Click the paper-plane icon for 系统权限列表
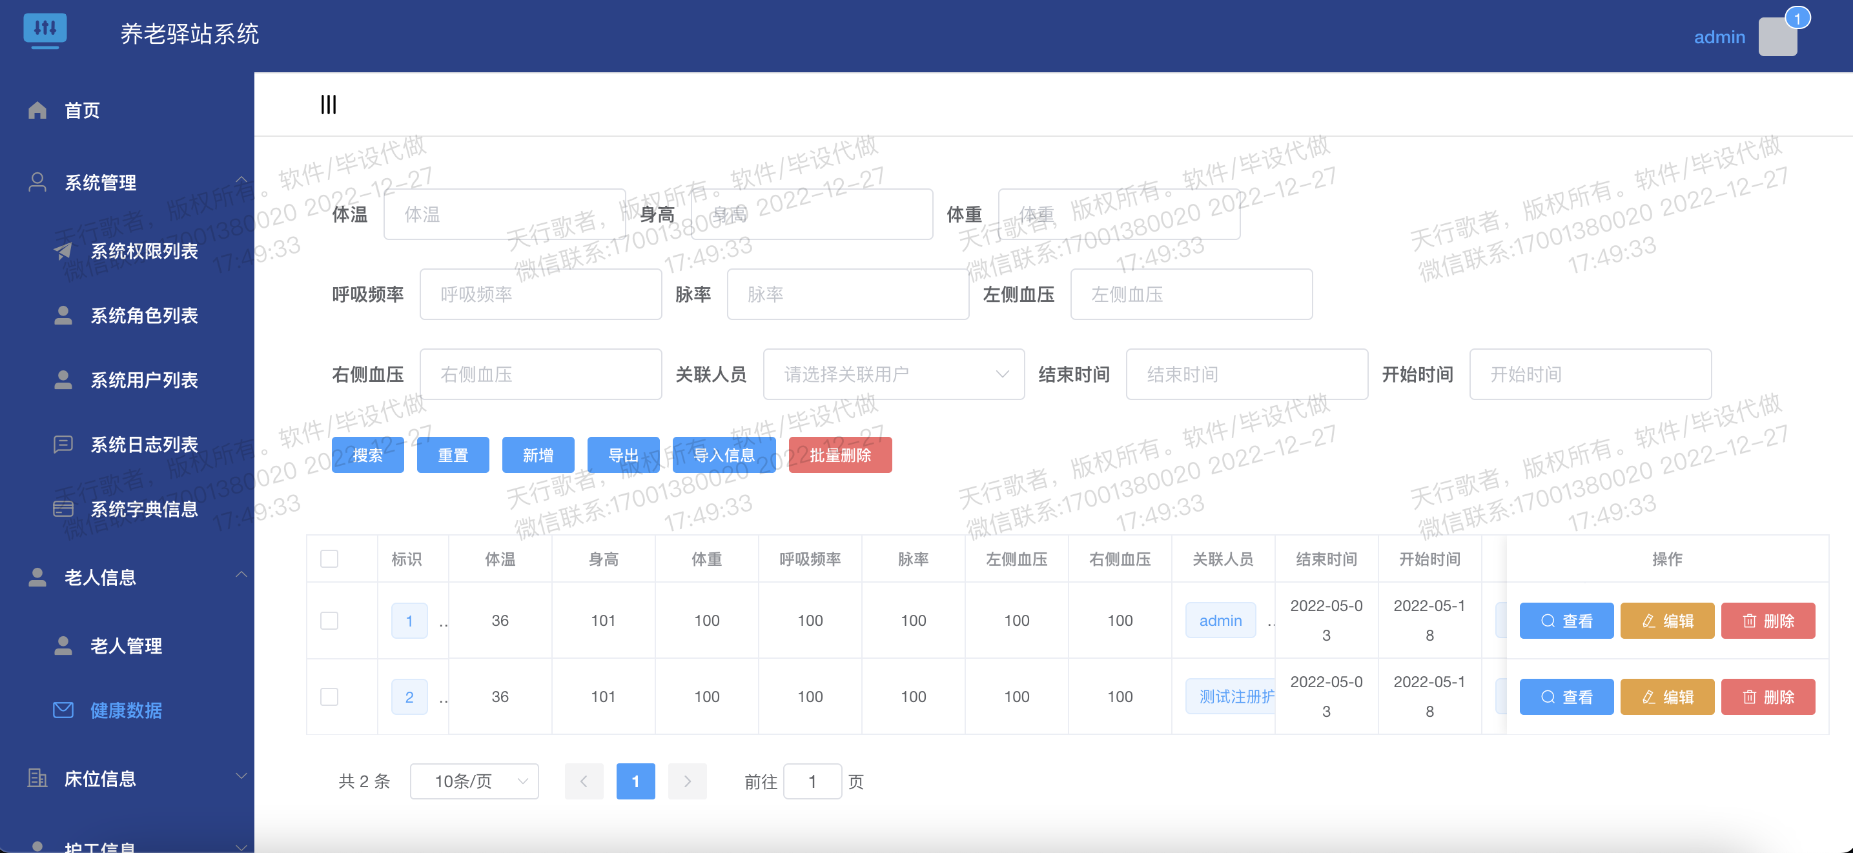This screenshot has height=853, width=1853. (x=63, y=251)
